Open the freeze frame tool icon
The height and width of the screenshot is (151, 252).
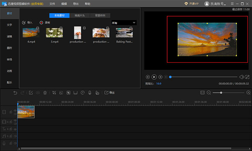pos(76,93)
